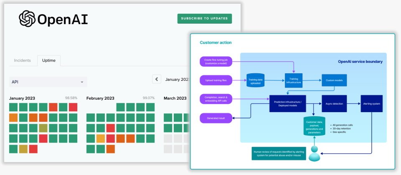401x175 pixels.
Task: Select the Uptime tab
Action: click(x=49, y=60)
